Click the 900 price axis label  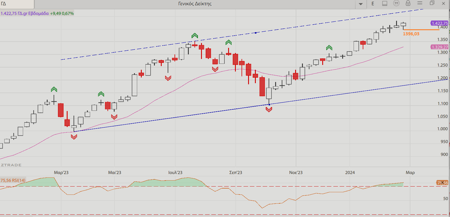pos(444,154)
